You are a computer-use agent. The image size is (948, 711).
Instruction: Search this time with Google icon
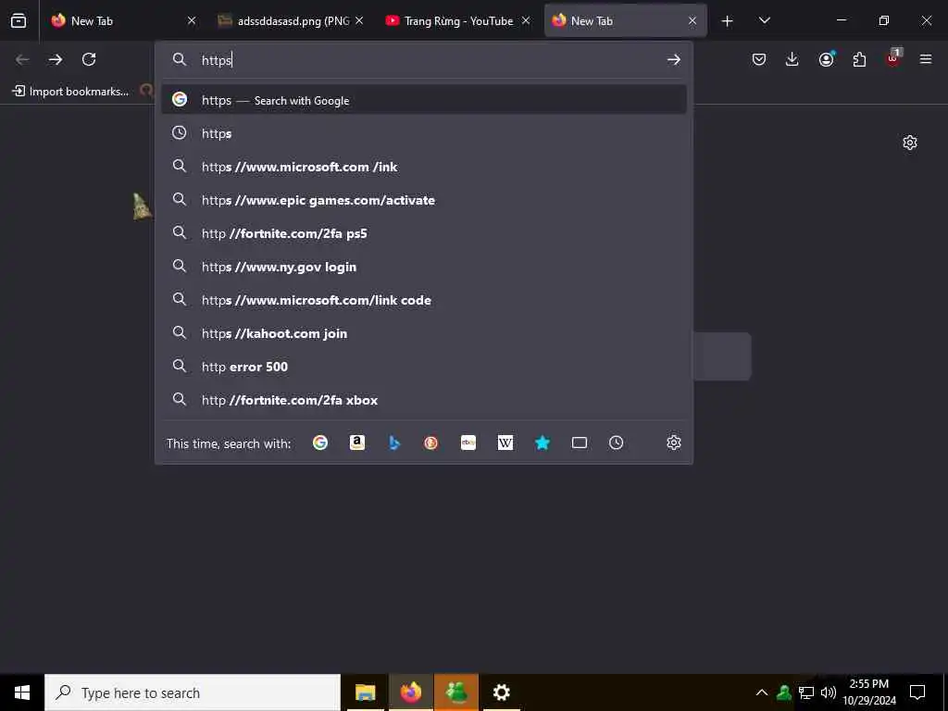click(319, 443)
